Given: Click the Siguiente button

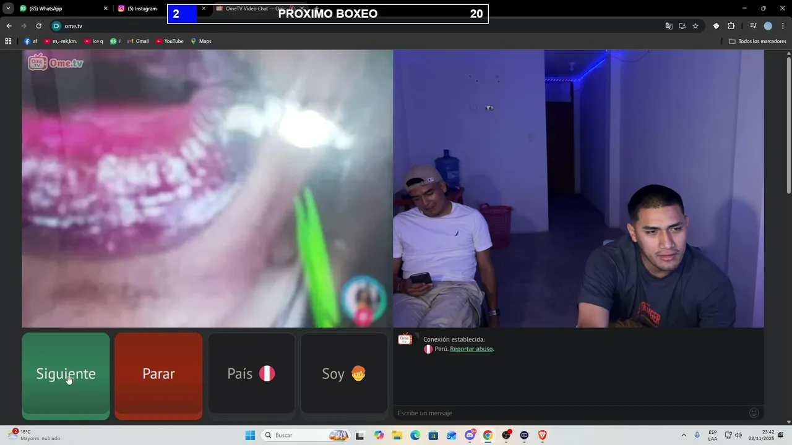Looking at the screenshot, I should coord(66,376).
